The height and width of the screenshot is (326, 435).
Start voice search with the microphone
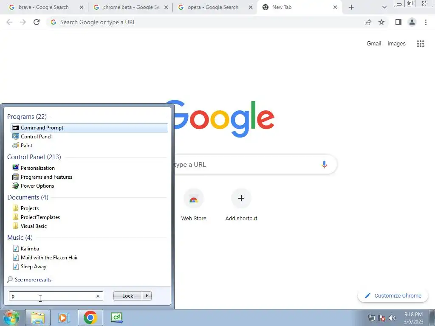[324, 164]
